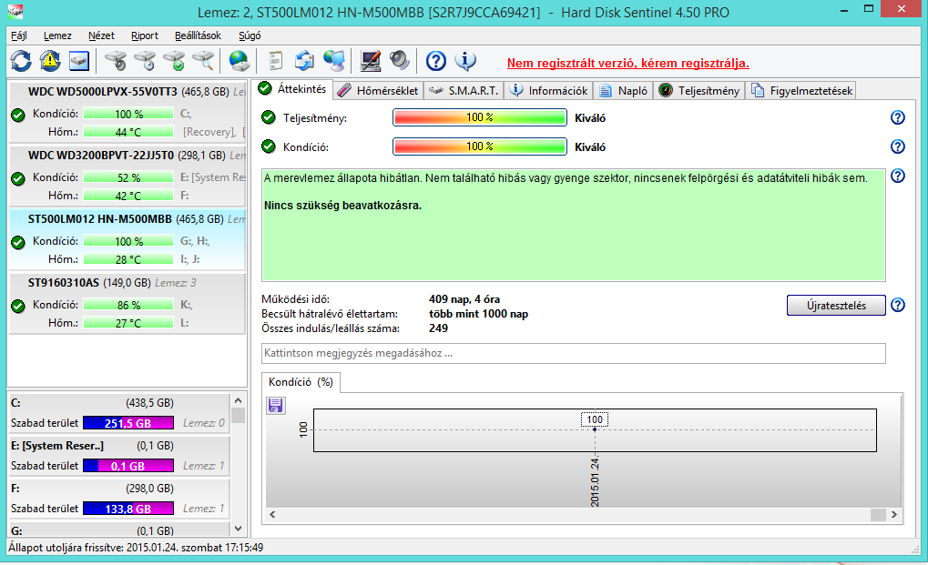This screenshot has width=928, height=565.
Task: Click the notepad report toolbar icon
Action: click(x=275, y=61)
